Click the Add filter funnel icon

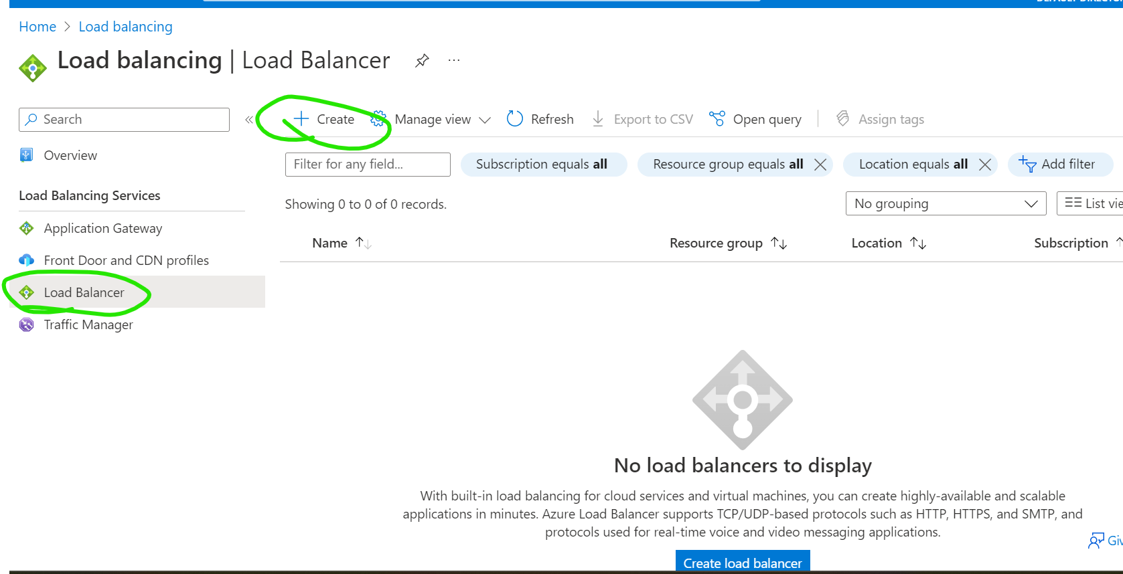point(1027,164)
